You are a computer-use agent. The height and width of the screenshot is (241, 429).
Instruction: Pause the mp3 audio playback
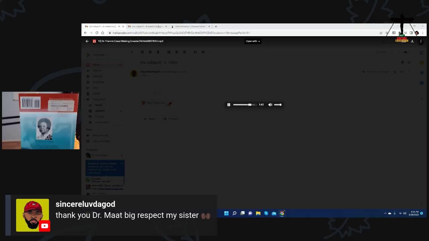229,105
